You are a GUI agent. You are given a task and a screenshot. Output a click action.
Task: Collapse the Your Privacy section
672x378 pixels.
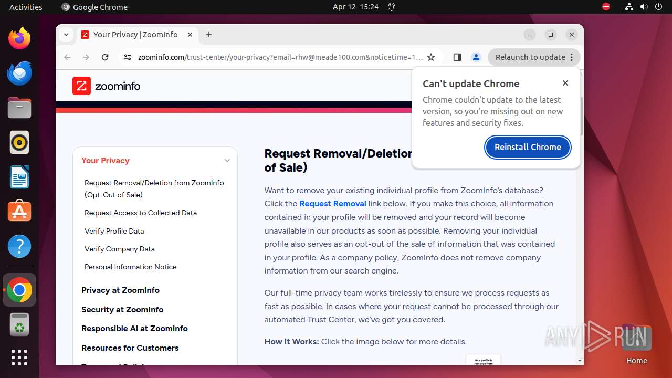coord(227,161)
